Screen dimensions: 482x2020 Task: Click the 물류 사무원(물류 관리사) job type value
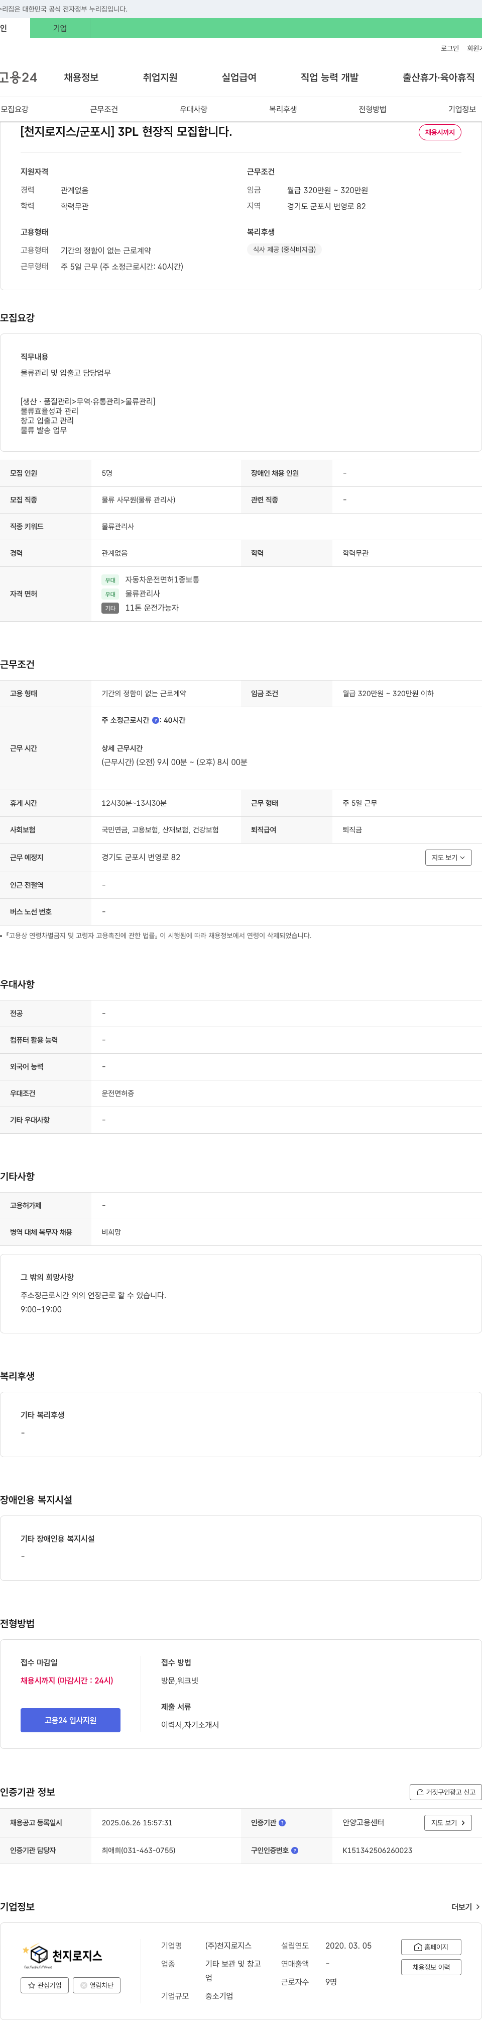(139, 499)
